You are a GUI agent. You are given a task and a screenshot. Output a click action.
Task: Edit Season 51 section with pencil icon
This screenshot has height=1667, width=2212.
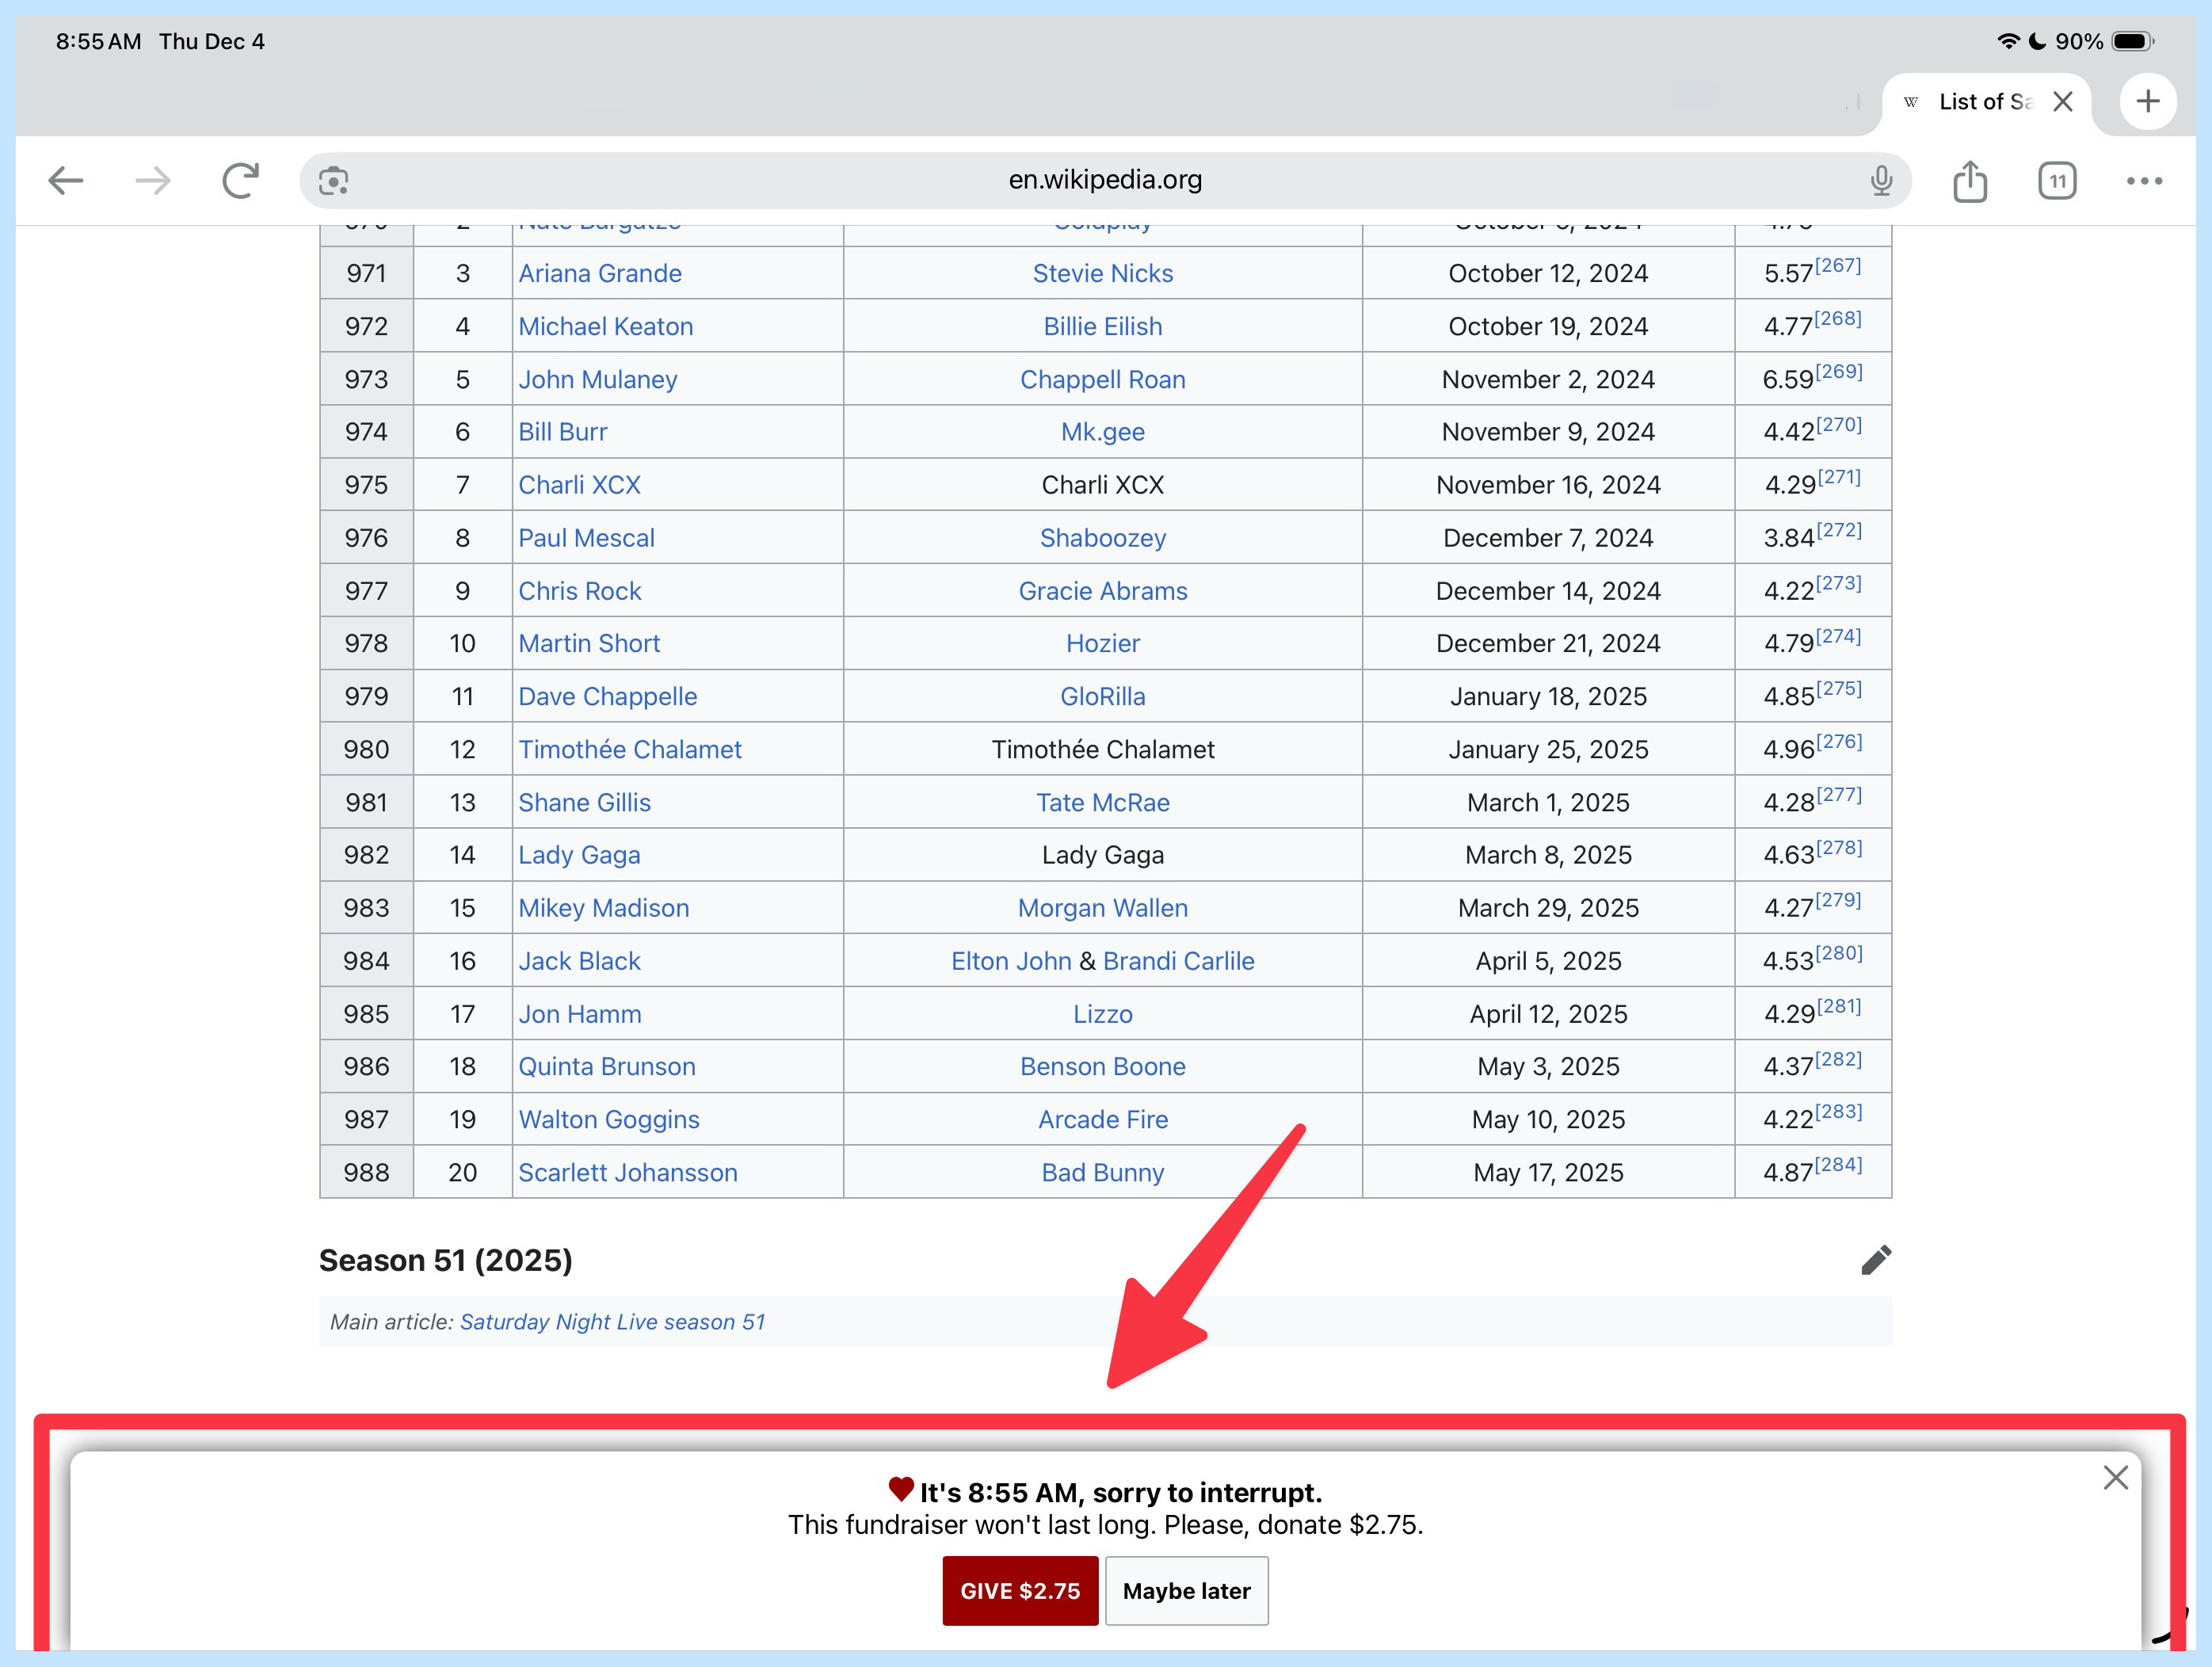click(1875, 1260)
